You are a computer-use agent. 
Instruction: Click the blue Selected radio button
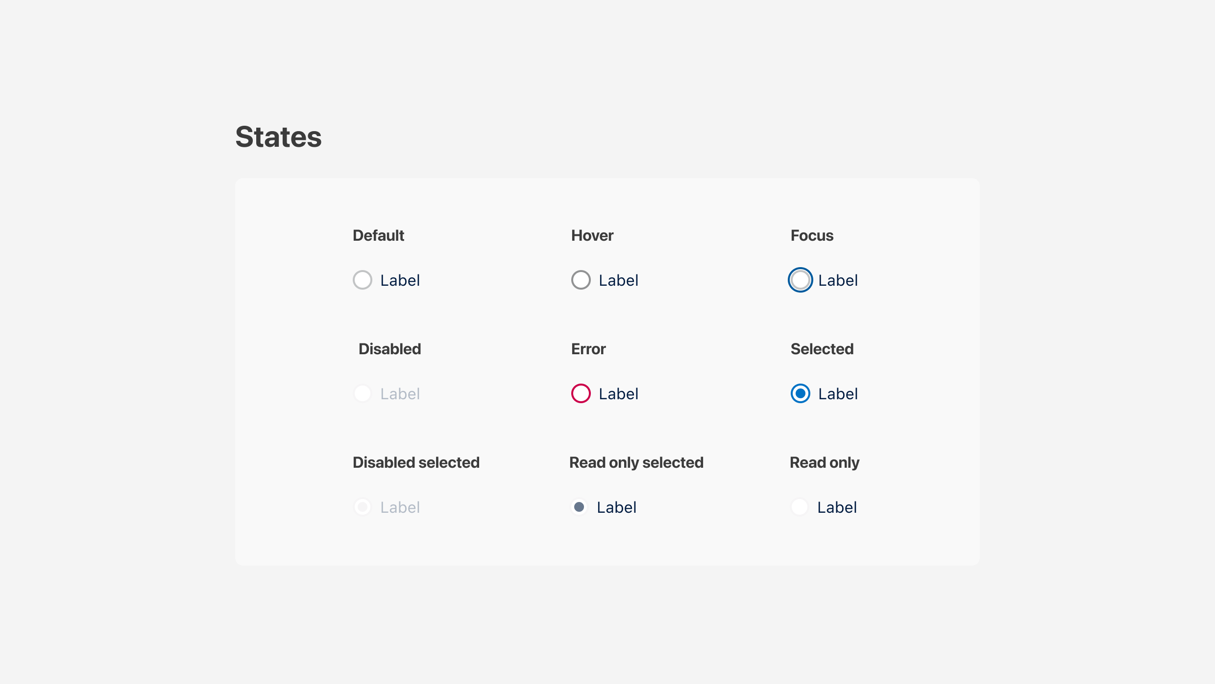800,393
